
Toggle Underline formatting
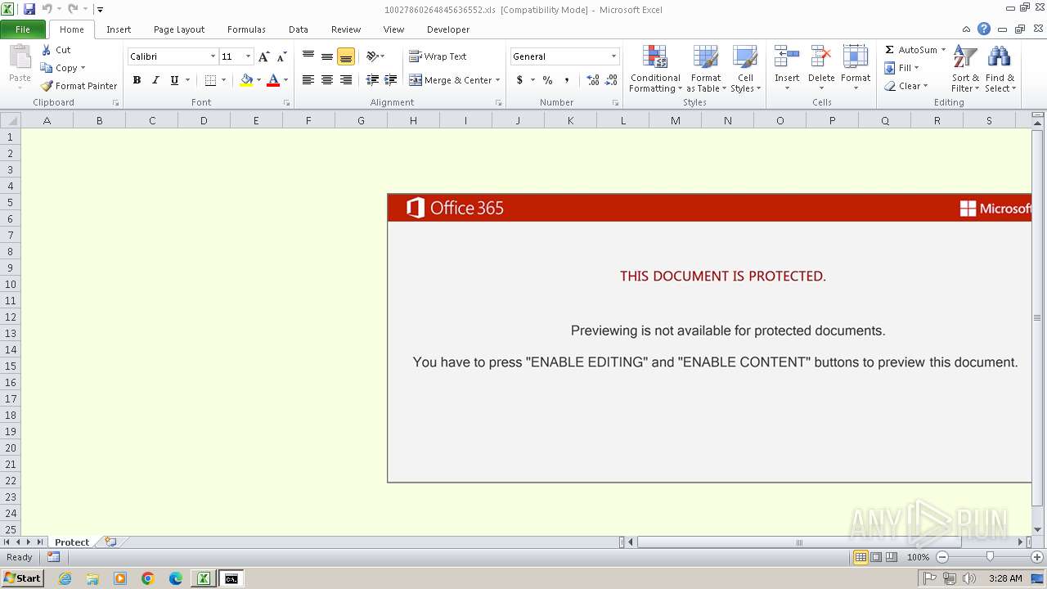[174, 80]
